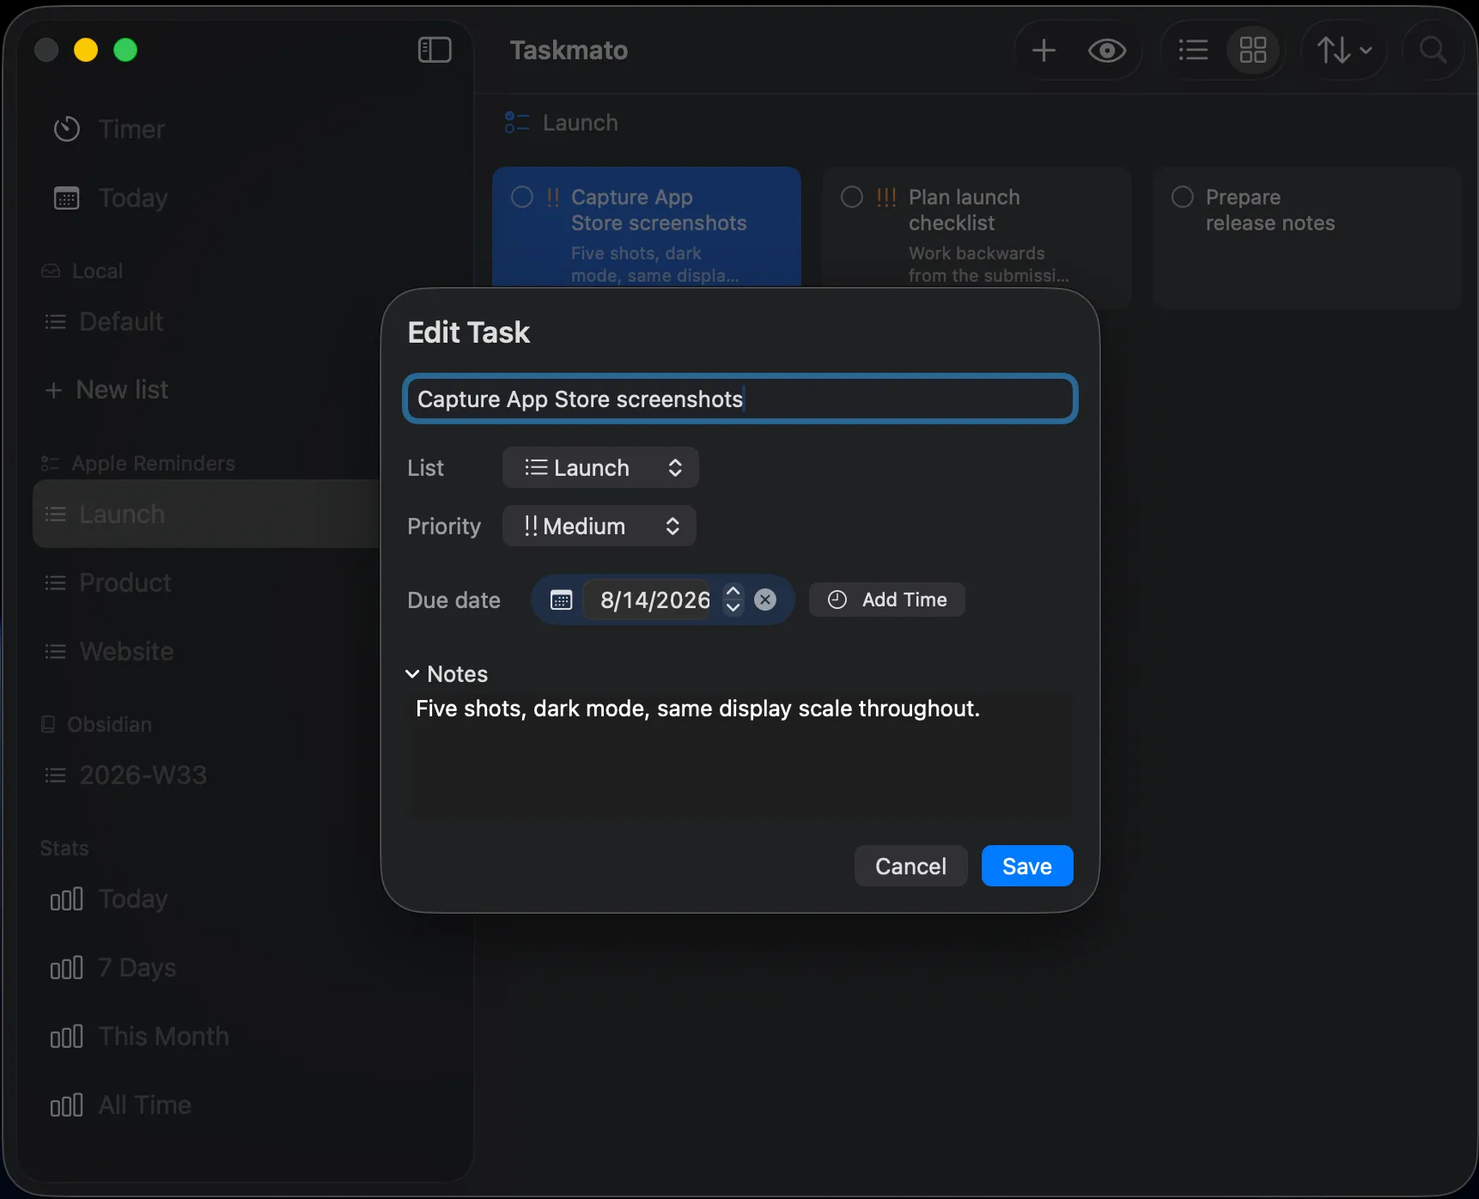
Task: Click into the notes text area
Action: click(x=740, y=756)
